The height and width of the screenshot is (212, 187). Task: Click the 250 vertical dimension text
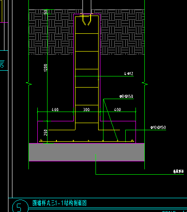pyautogui.click(x=46, y=132)
